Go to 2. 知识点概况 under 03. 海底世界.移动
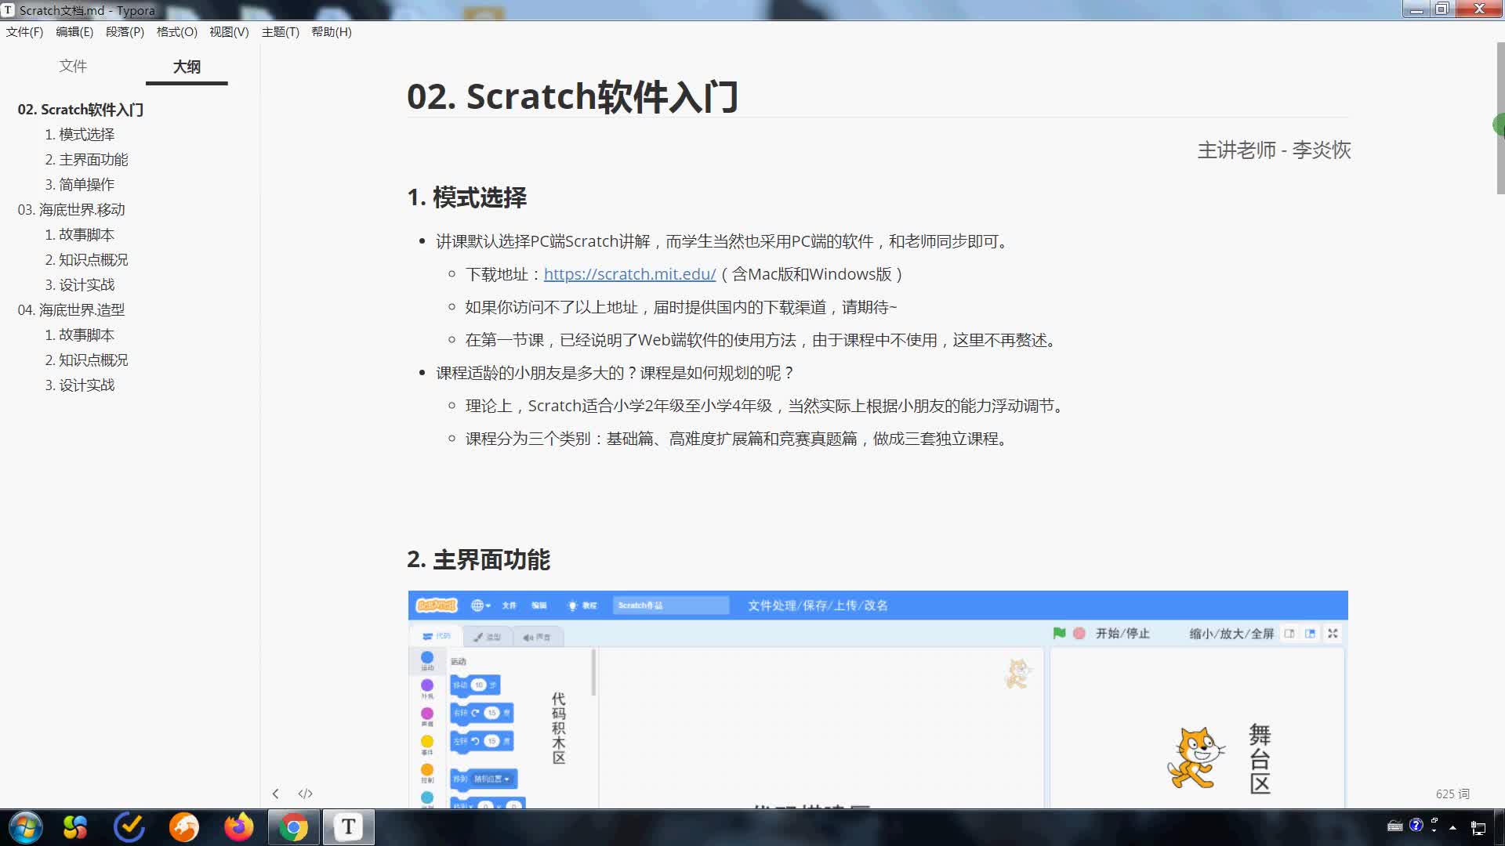This screenshot has height=846, width=1505. tap(86, 260)
